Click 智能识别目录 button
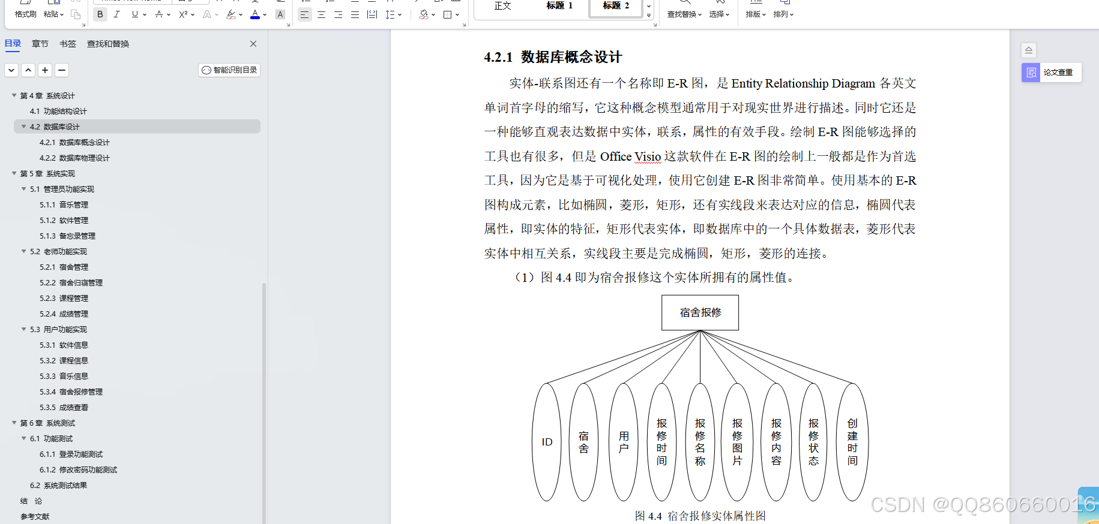This screenshot has width=1099, height=524. (x=229, y=70)
